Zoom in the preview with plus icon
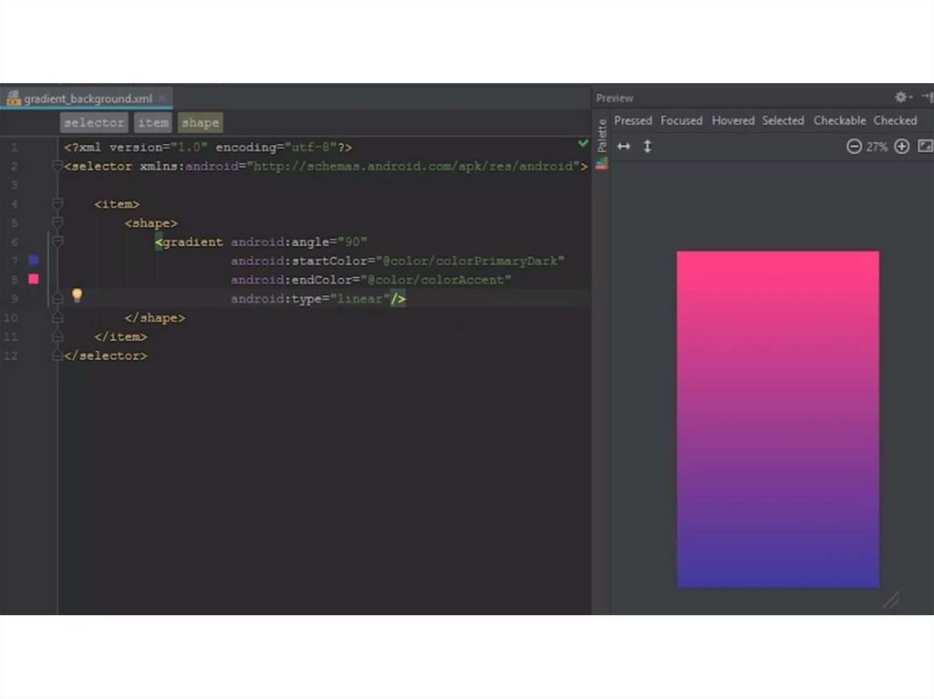Screen dimensions: 934x699 pyautogui.click(x=901, y=146)
